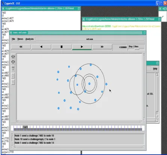Click the rewind playback button in NAM
This screenshot has height=155, width=167.
[21, 47]
